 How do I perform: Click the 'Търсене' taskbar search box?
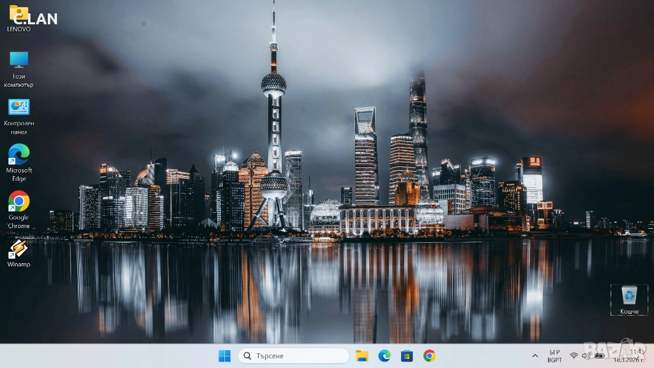pos(294,356)
